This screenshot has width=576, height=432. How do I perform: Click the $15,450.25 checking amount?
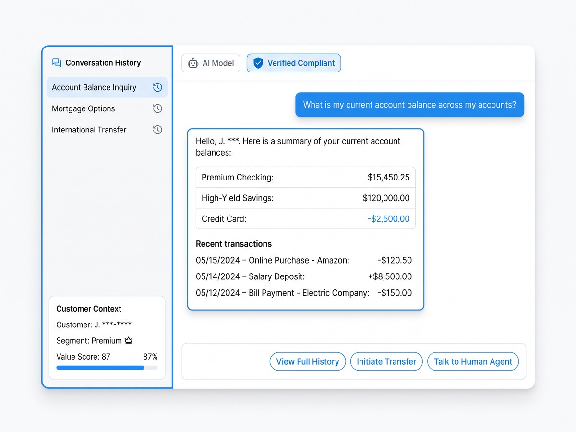click(x=388, y=177)
